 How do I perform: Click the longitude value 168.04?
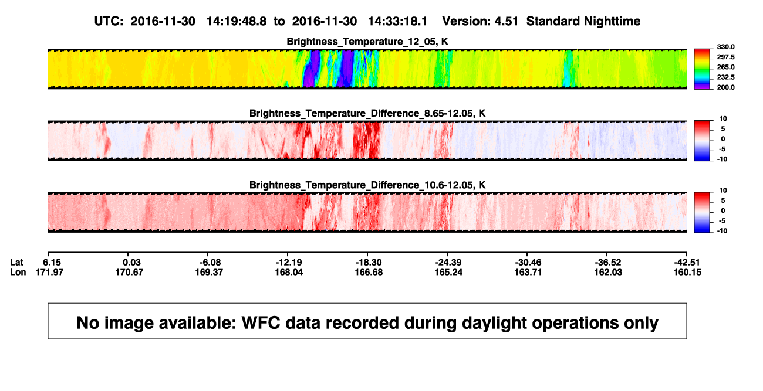(289, 272)
